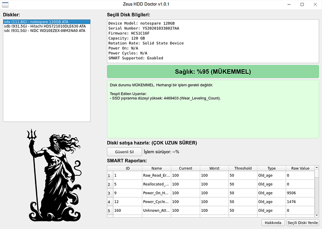Click the Sağlık: %95 (MÜKEMMEL) health banner
Image resolution: width=322 pixels, height=229 pixels.
(213, 72)
